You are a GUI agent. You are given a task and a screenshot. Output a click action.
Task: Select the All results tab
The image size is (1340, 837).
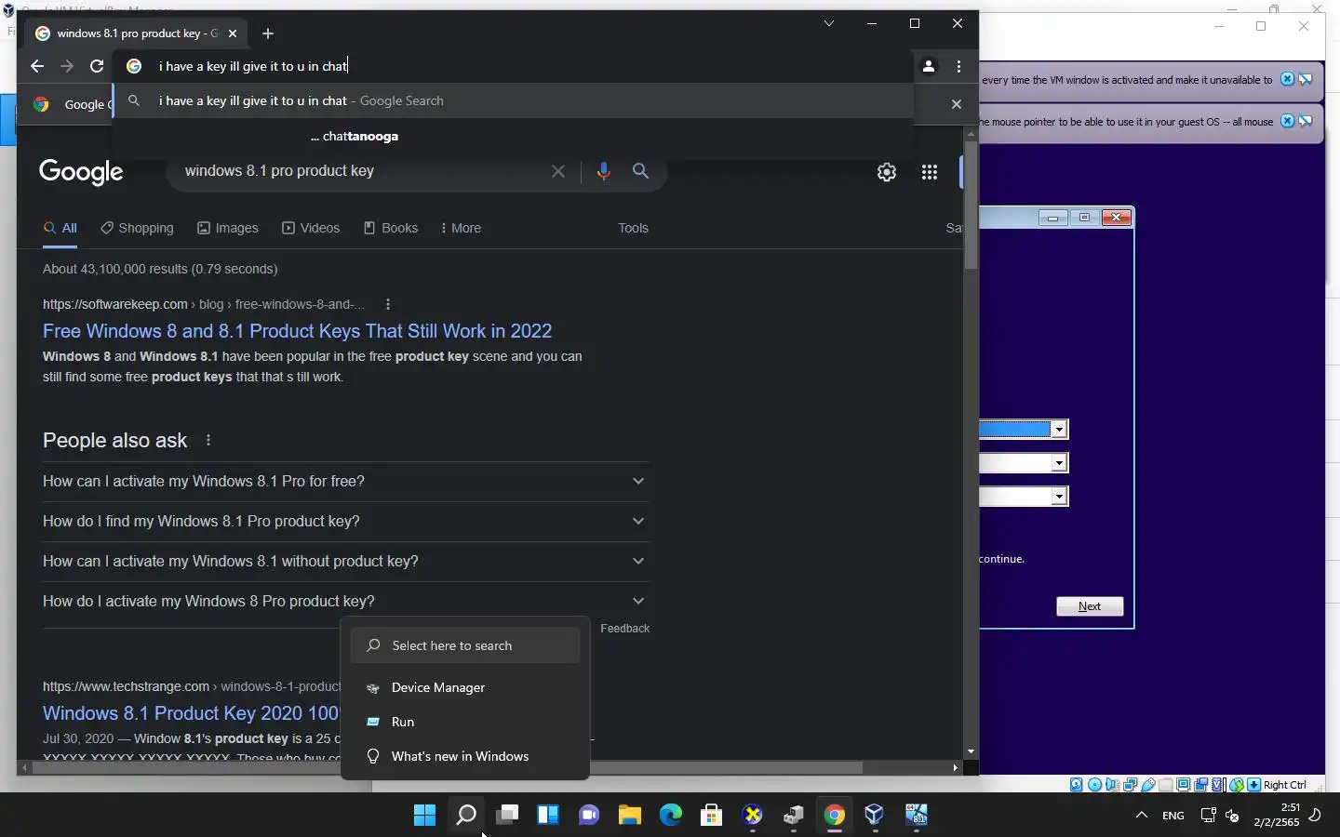(x=60, y=228)
